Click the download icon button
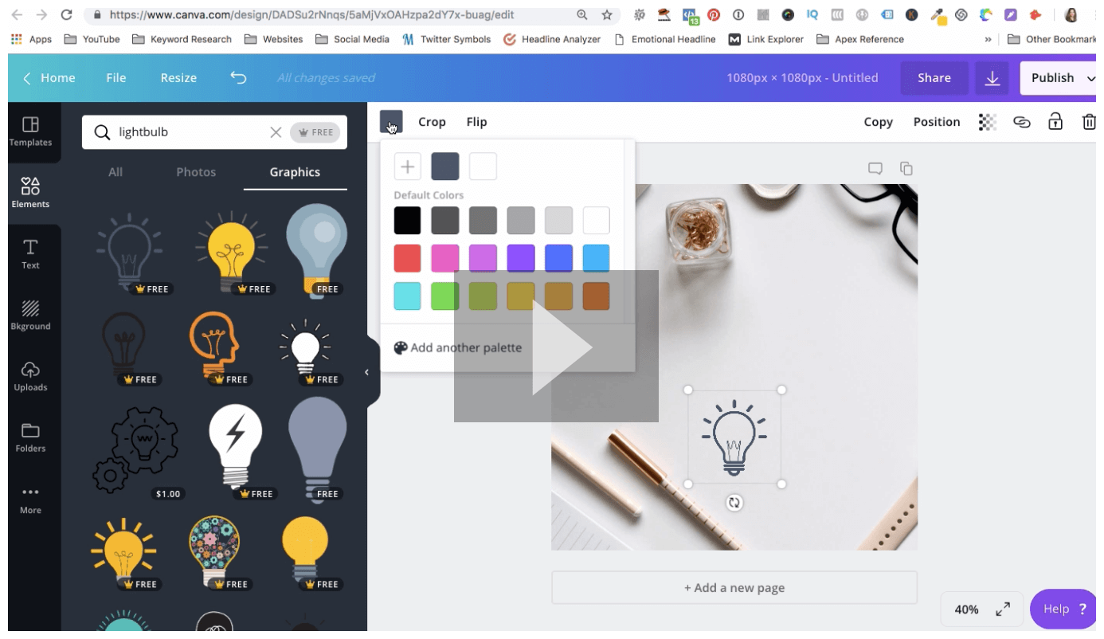Viewport: 1104px width, 639px height. tap(992, 78)
